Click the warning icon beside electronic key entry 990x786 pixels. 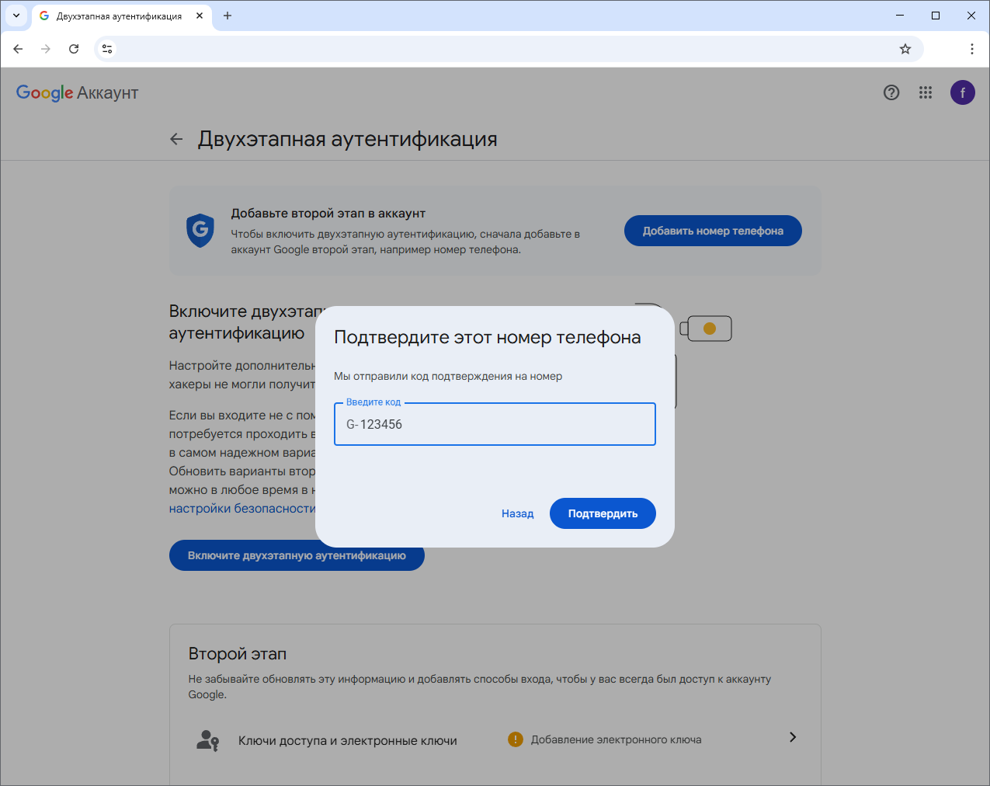tap(515, 739)
